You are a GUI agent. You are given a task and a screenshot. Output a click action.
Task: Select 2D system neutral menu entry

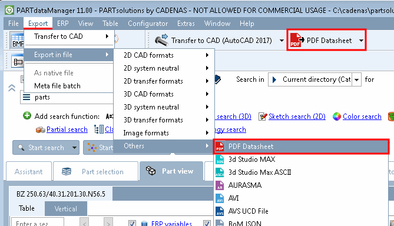(164, 68)
